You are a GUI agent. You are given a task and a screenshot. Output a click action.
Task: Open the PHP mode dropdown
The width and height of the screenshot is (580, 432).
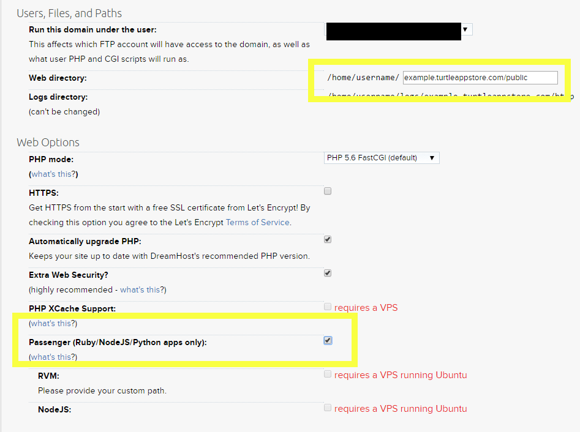382,158
